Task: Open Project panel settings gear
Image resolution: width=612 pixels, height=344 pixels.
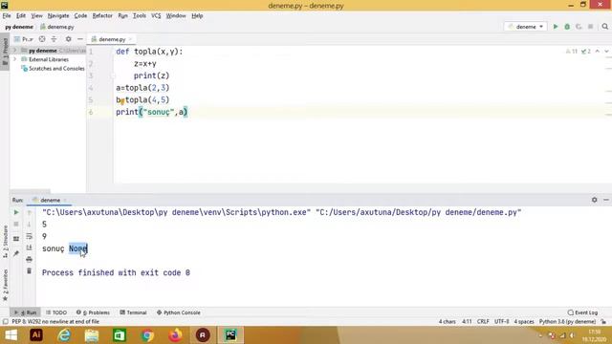Action: coord(68,39)
